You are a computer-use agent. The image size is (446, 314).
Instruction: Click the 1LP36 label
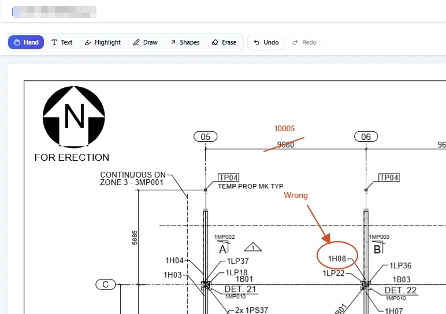pyautogui.click(x=400, y=265)
